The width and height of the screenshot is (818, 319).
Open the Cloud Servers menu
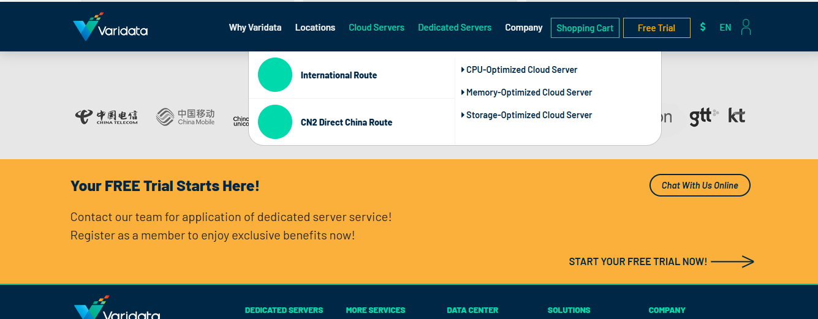(376, 28)
